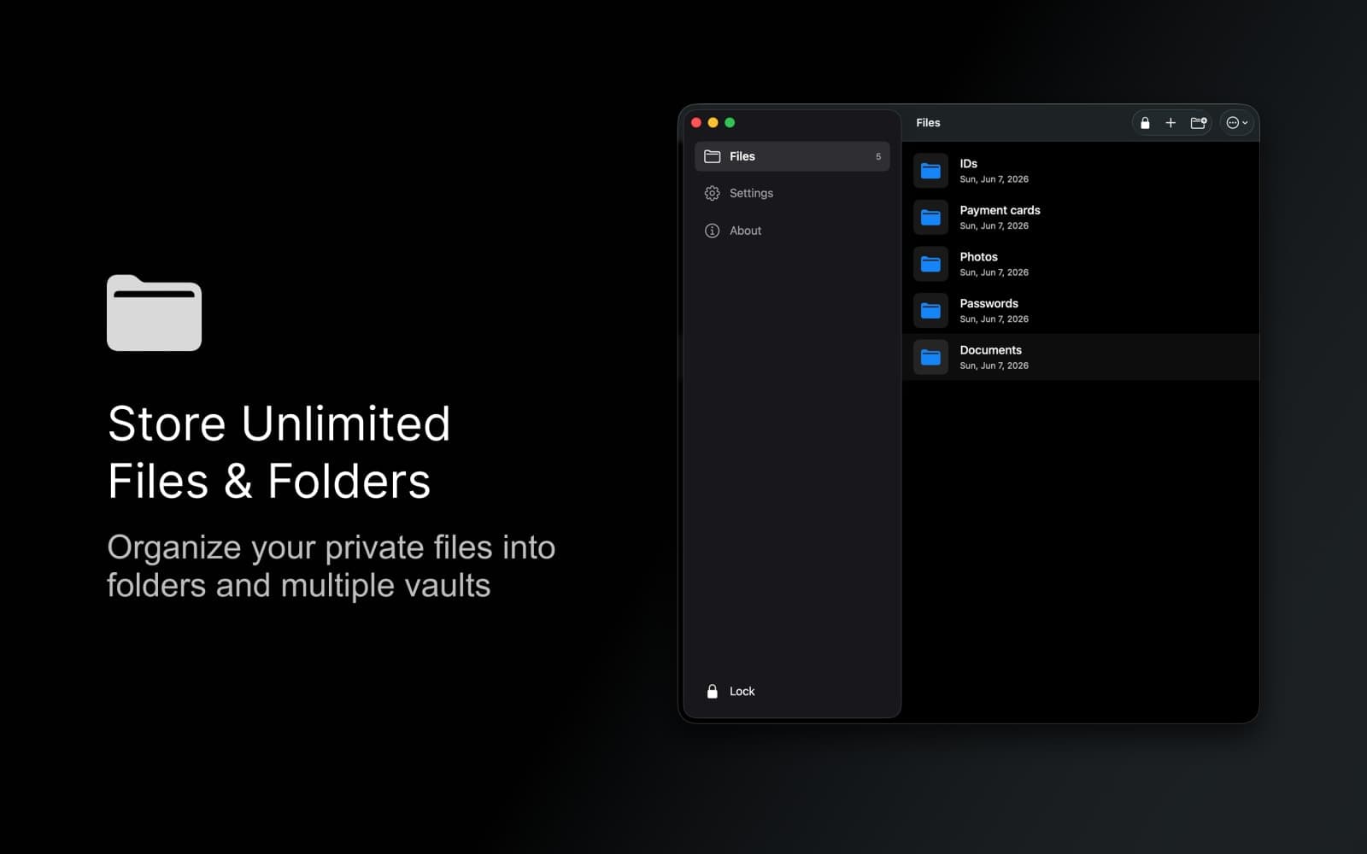Click the date under Documents folder
This screenshot has height=854, width=1367.
point(994,366)
